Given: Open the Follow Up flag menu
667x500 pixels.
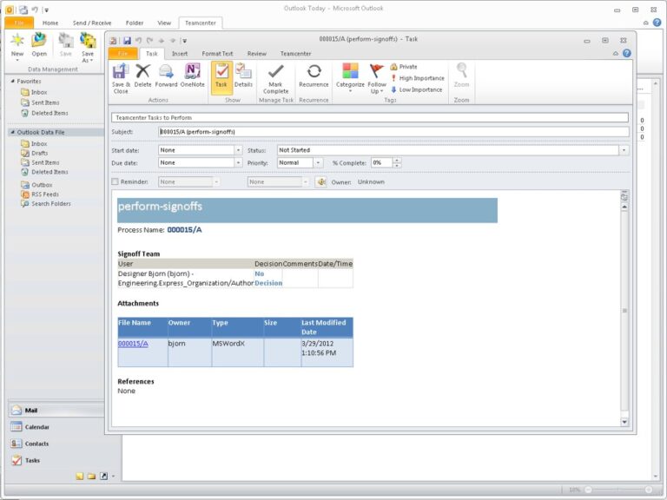Looking at the screenshot, I should pos(377,78).
